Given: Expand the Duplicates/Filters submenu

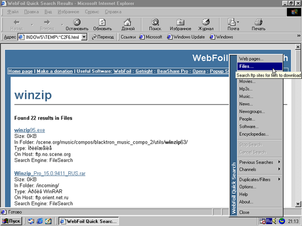Looking at the screenshot, I should (x=259, y=179).
